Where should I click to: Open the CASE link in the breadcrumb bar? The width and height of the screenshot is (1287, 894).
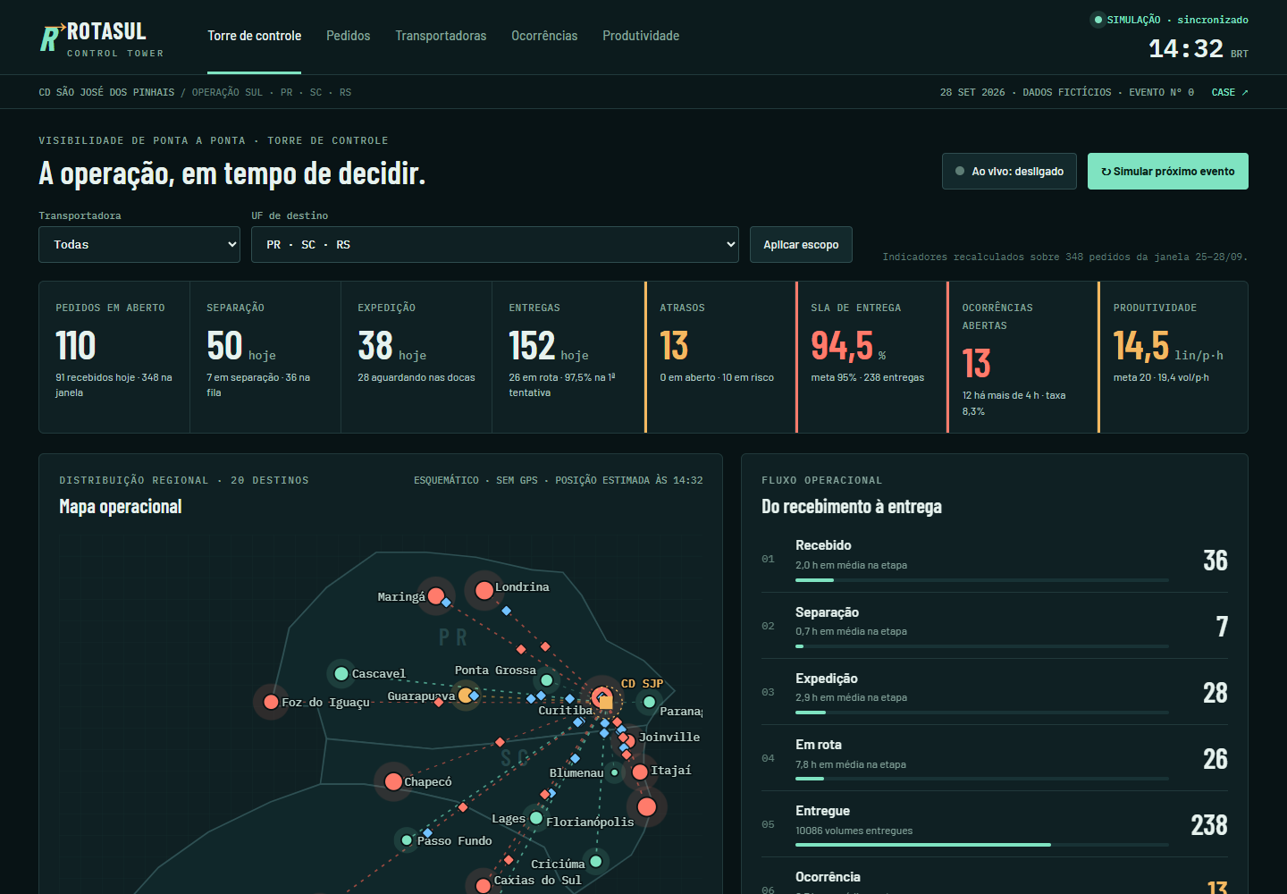[x=1230, y=92]
